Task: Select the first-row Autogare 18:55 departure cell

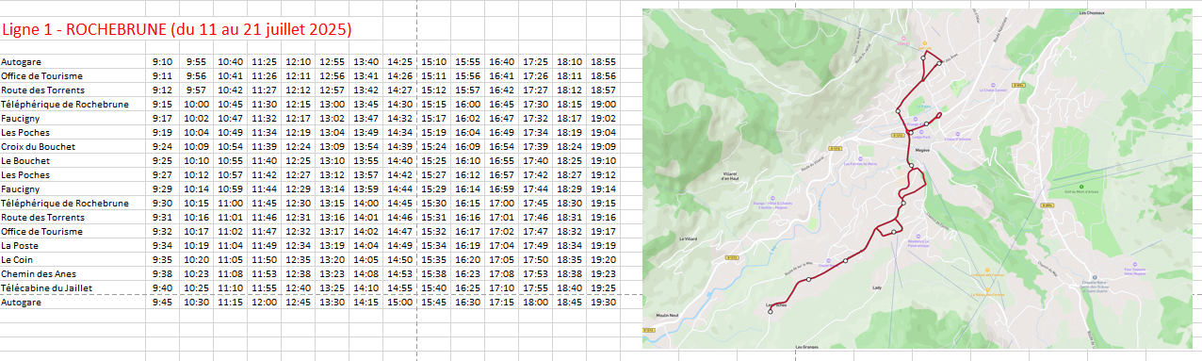Action: tap(603, 61)
